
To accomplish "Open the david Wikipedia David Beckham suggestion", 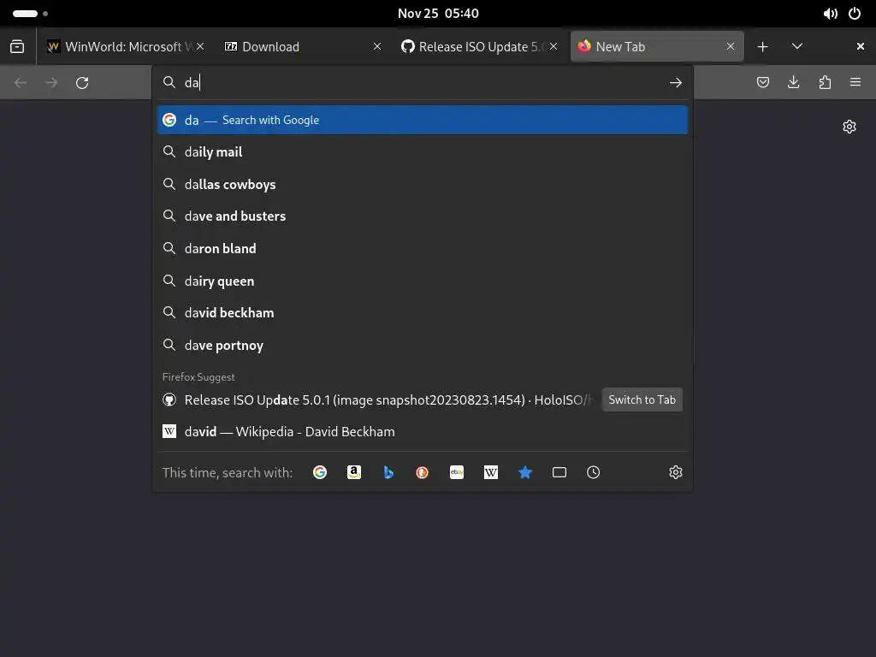I will click(x=423, y=432).
